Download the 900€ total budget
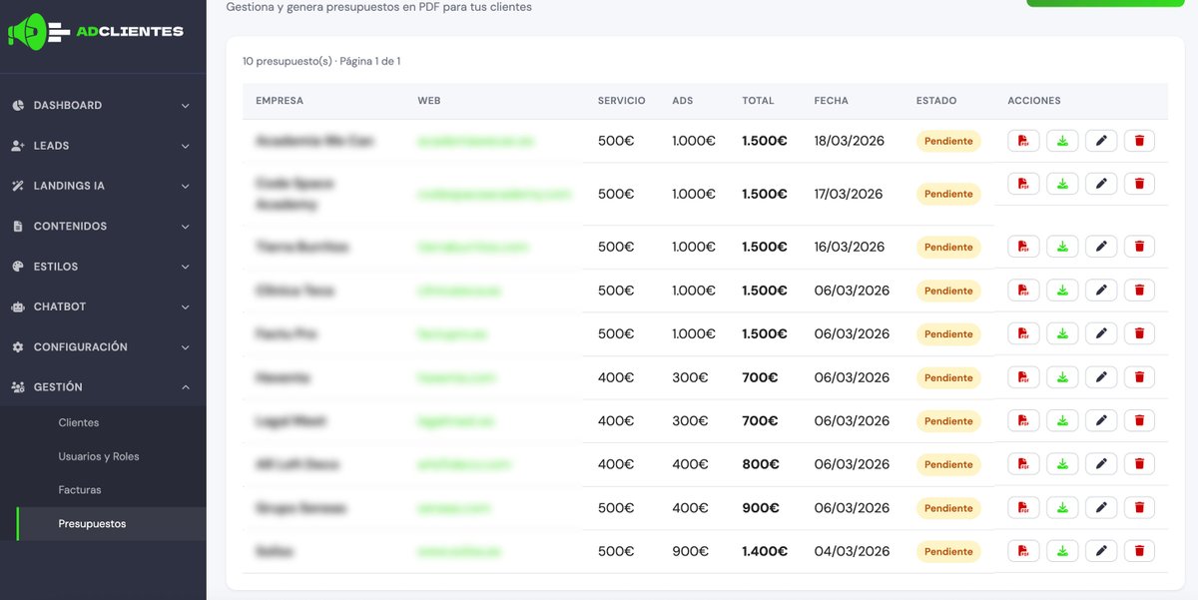The width and height of the screenshot is (1198, 600). [x=1062, y=508]
